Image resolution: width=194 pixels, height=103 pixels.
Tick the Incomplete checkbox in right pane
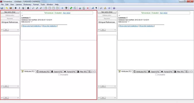pos(156,75)
